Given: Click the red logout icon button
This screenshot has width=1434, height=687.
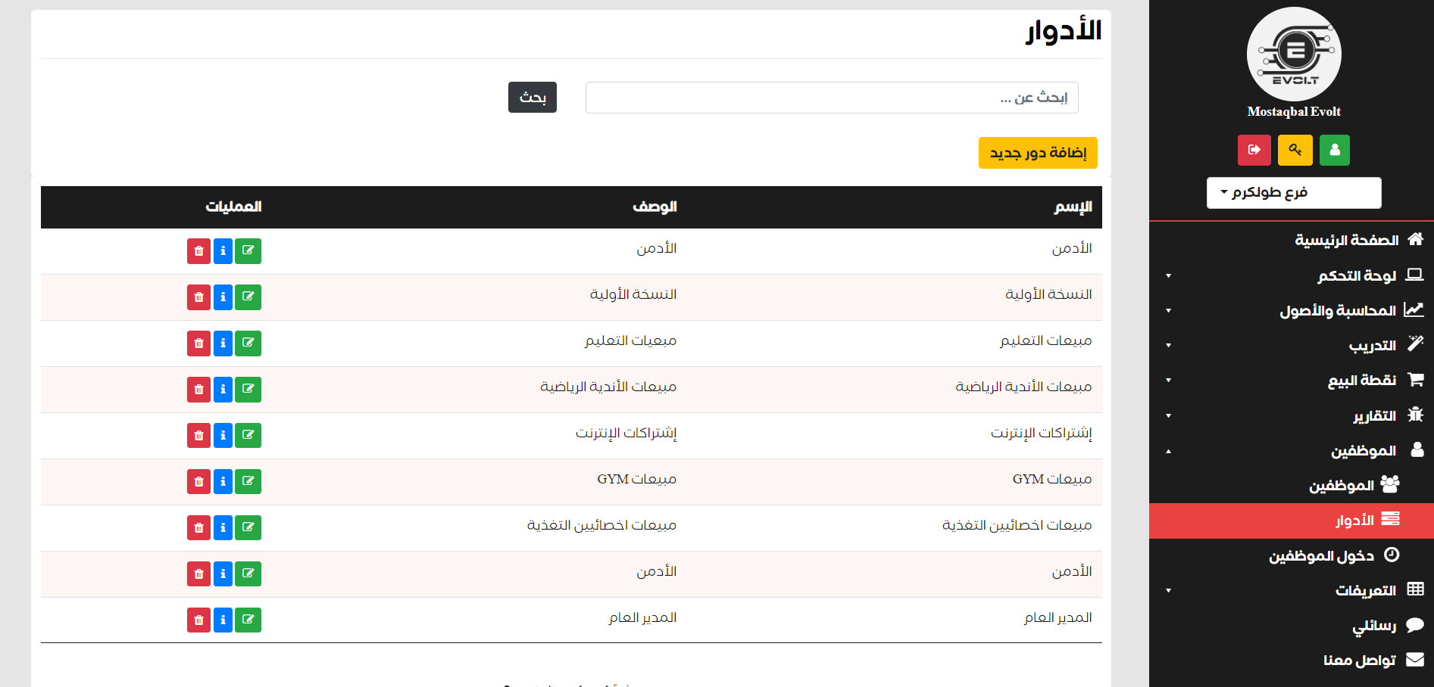Looking at the screenshot, I should point(1254,150).
